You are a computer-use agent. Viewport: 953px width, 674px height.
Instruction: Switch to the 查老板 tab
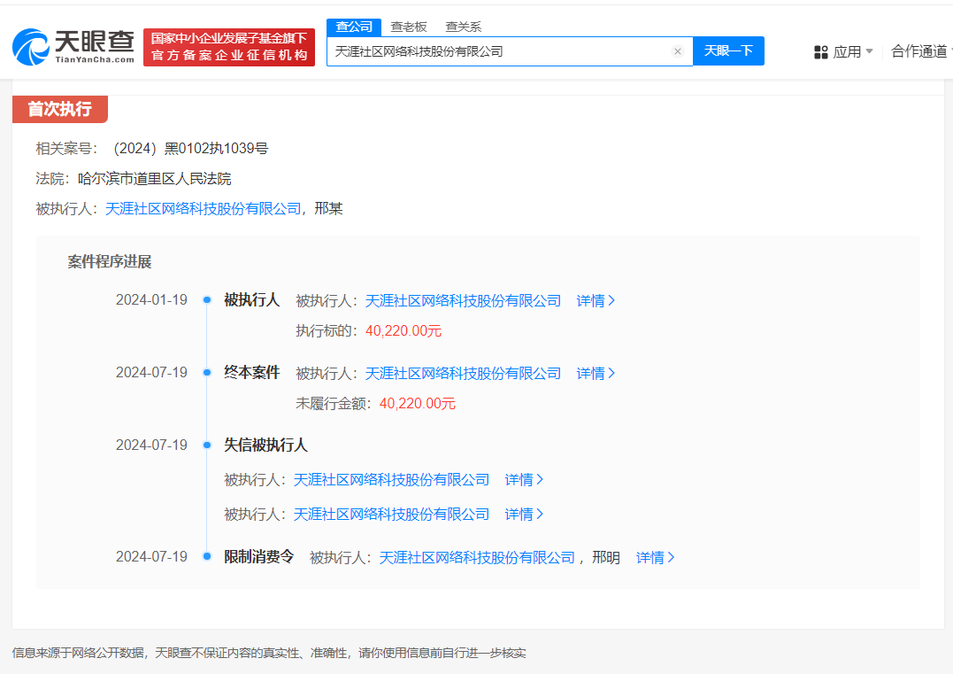click(x=409, y=27)
